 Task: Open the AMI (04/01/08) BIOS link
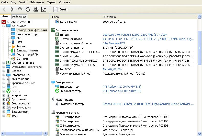(x=112, y=69)
